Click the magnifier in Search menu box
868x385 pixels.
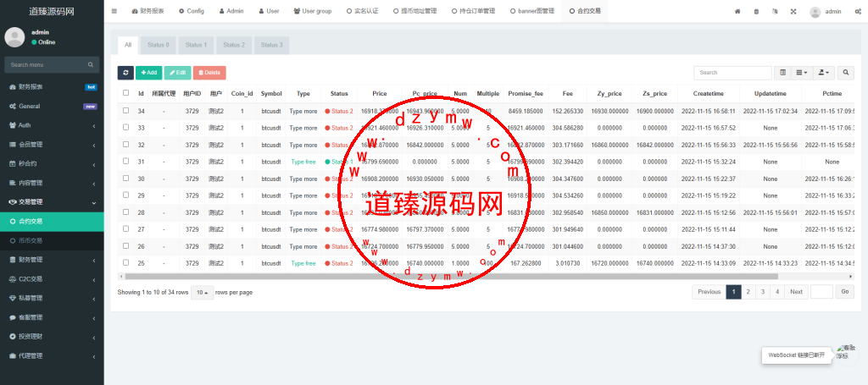pyautogui.click(x=91, y=64)
